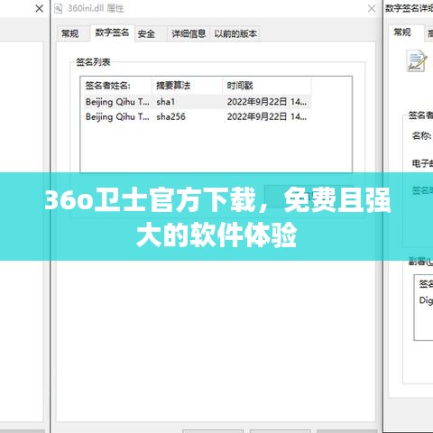Image resolution: width=433 pixels, height=433 pixels.
Task: Select the 数字签名 tab
Action: click(112, 32)
